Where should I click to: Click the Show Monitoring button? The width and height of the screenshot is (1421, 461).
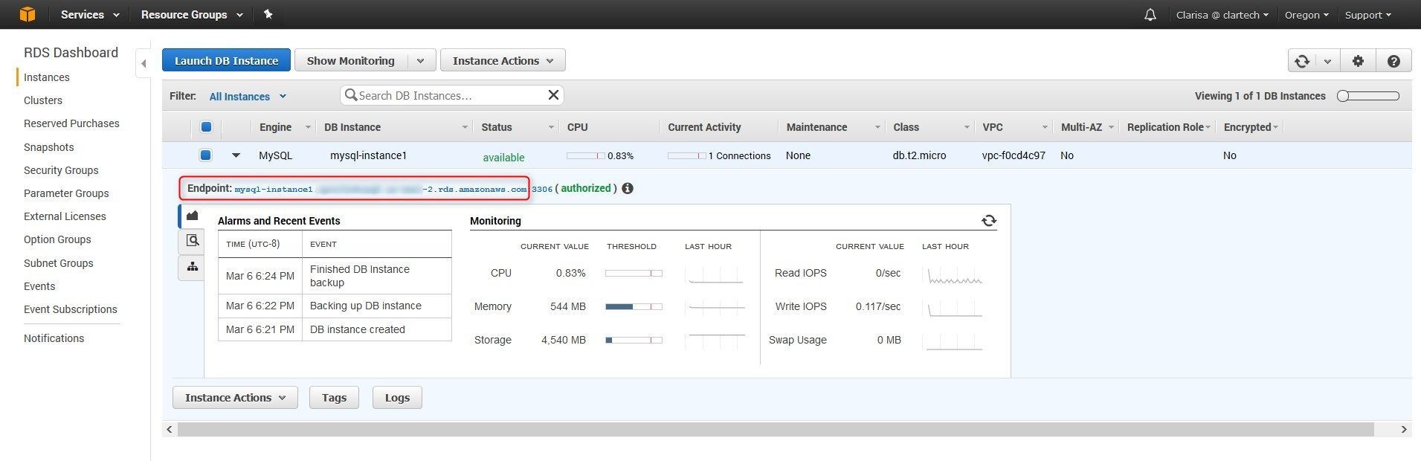click(x=351, y=61)
